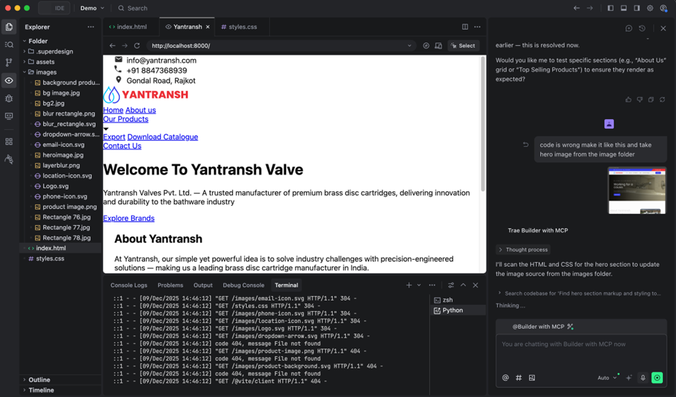Viewport: 676px width, 397px height.
Task: Split the editor view
Action: [465, 27]
